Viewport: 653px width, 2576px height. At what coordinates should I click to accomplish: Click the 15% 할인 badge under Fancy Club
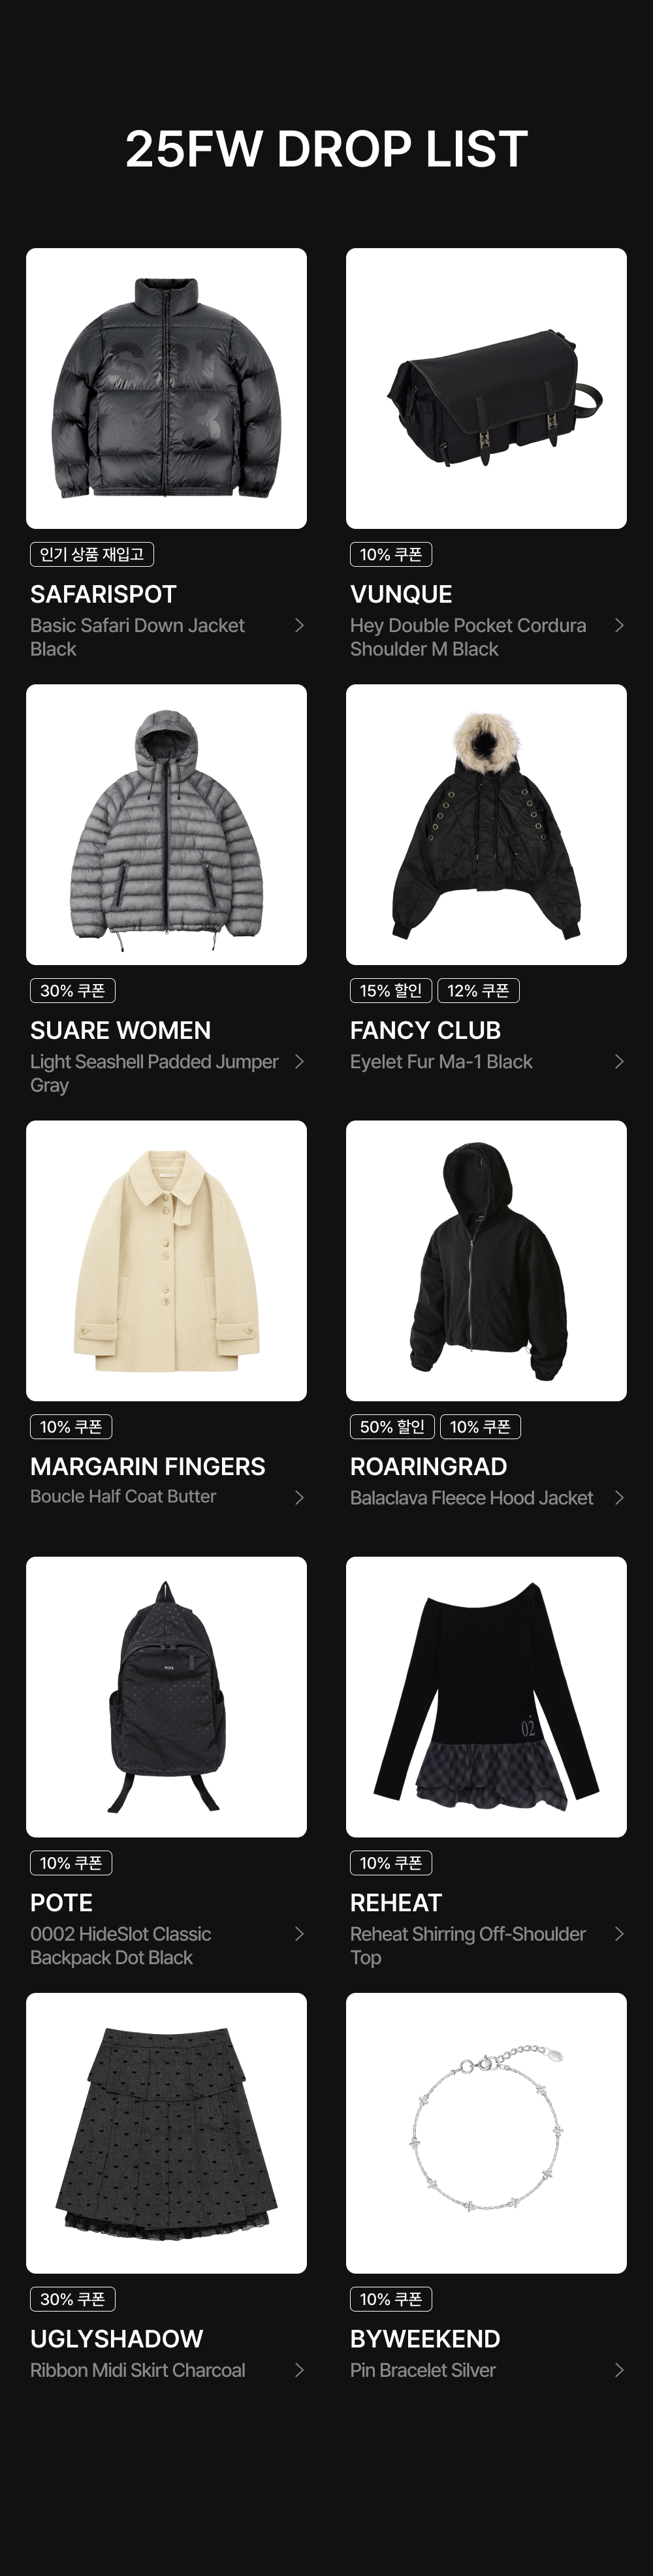pyautogui.click(x=391, y=990)
